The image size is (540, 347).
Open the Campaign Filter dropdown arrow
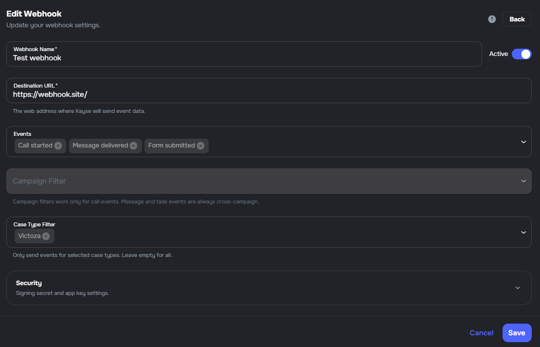[523, 181]
